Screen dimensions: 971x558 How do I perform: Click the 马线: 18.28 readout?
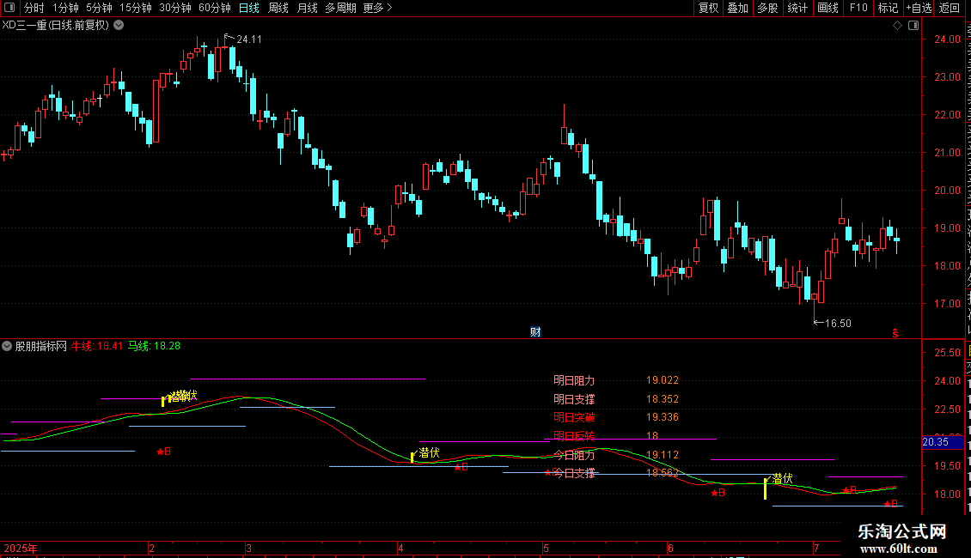click(x=154, y=347)
